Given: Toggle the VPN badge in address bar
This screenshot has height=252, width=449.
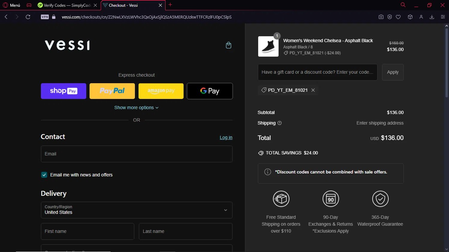Looking at the screenshot, I should point(45,17).
